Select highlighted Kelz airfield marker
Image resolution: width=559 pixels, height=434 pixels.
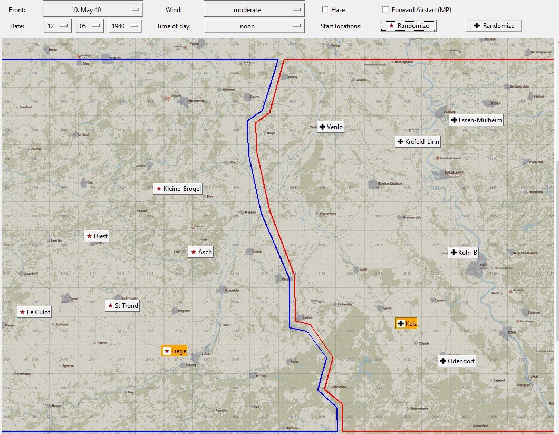(407, 323)
